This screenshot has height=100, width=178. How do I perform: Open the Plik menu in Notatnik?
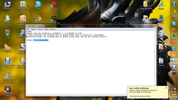(x=28, y=29)
